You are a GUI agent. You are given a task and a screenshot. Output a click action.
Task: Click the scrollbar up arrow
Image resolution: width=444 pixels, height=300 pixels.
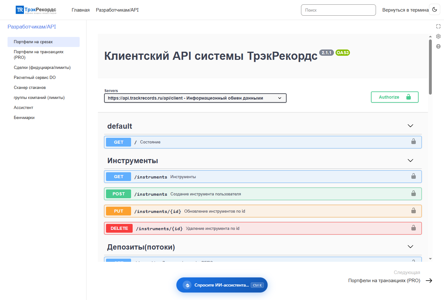(x=430, y=37)
